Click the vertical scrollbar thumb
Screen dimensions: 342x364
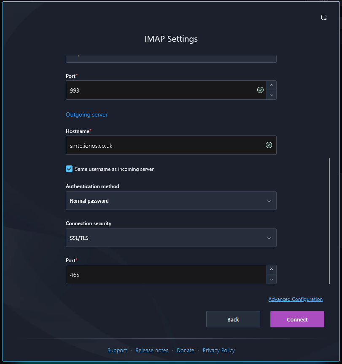click(x=329, y=221)
